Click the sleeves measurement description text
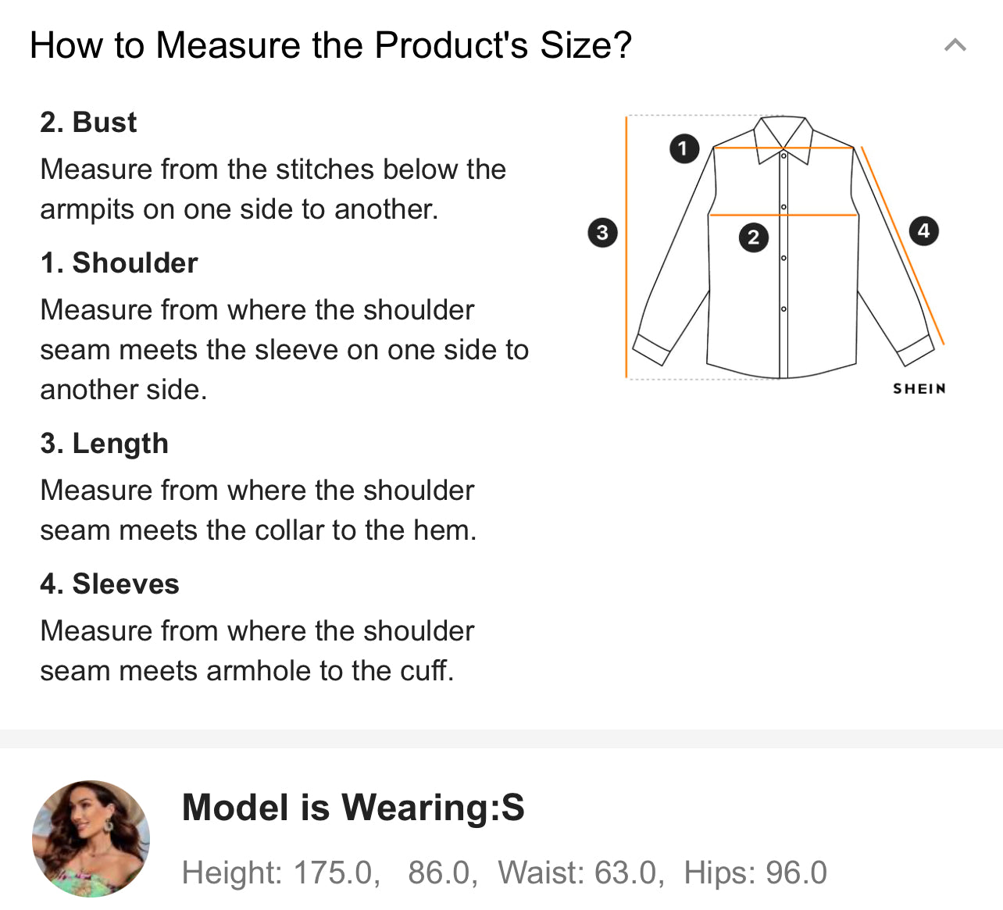 (x=257, y=651)
